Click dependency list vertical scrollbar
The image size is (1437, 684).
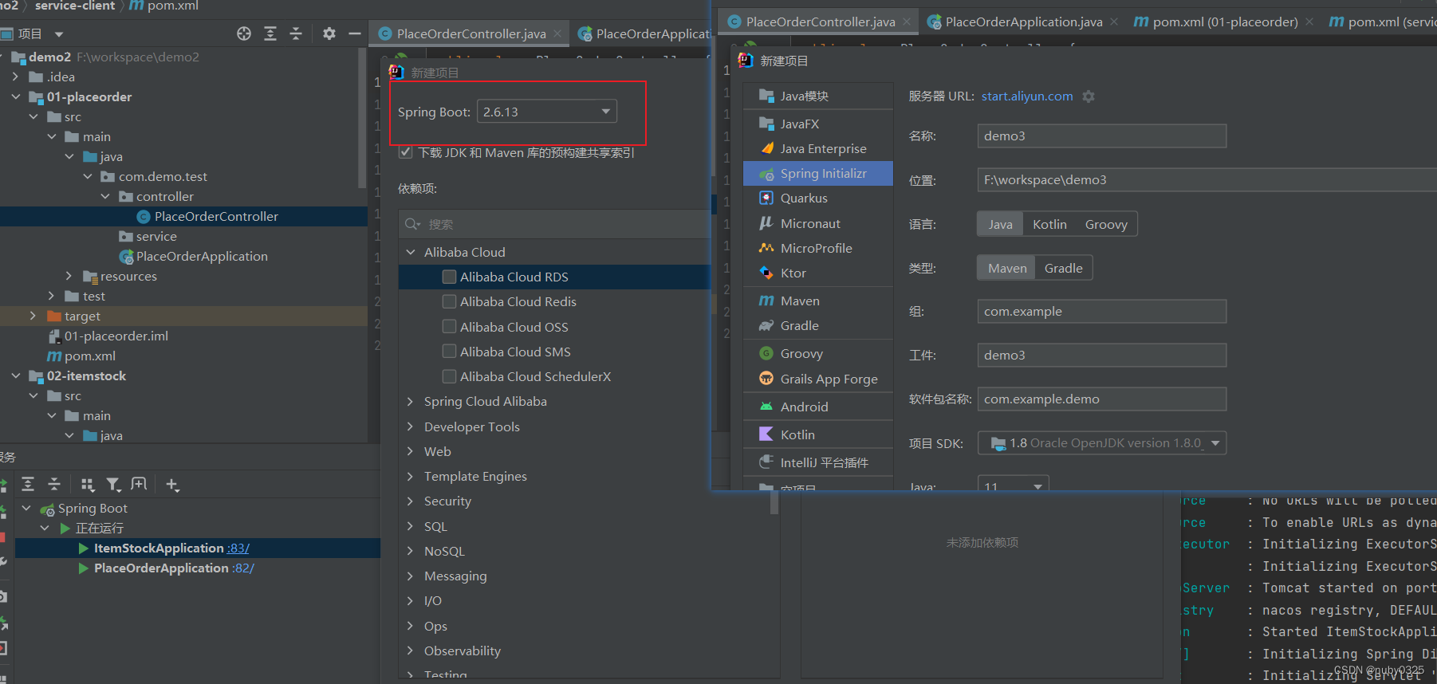click(x=774, y=502)
